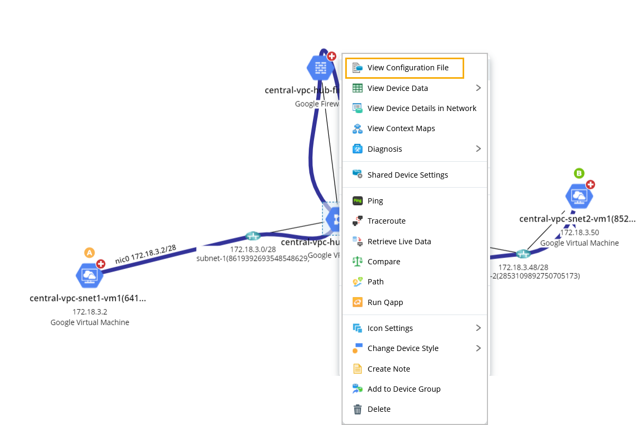Select the Ping icon in the context menu
This screenshot has width=636, height=425.
(x=358, y=201)
